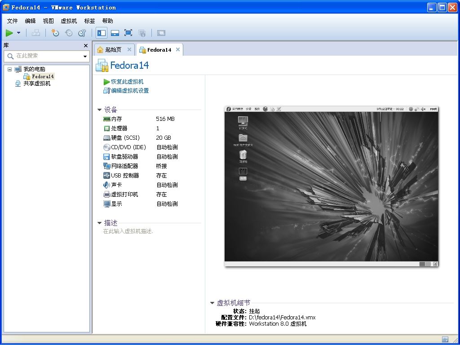The height and width of the screenshot is (345, 460).
Task: Take a snapshot of this virtual machine
Action: point(55,33)
